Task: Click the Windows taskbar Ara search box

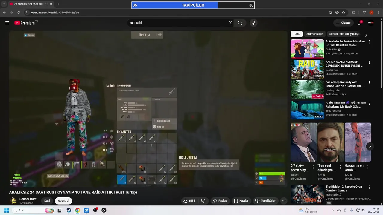Action: click(34, 210)
